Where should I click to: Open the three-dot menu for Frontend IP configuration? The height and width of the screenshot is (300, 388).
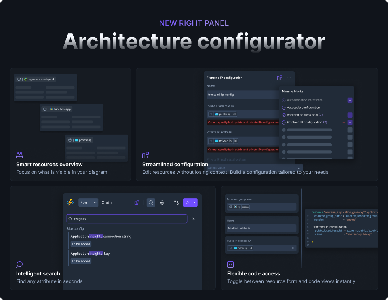289,78
